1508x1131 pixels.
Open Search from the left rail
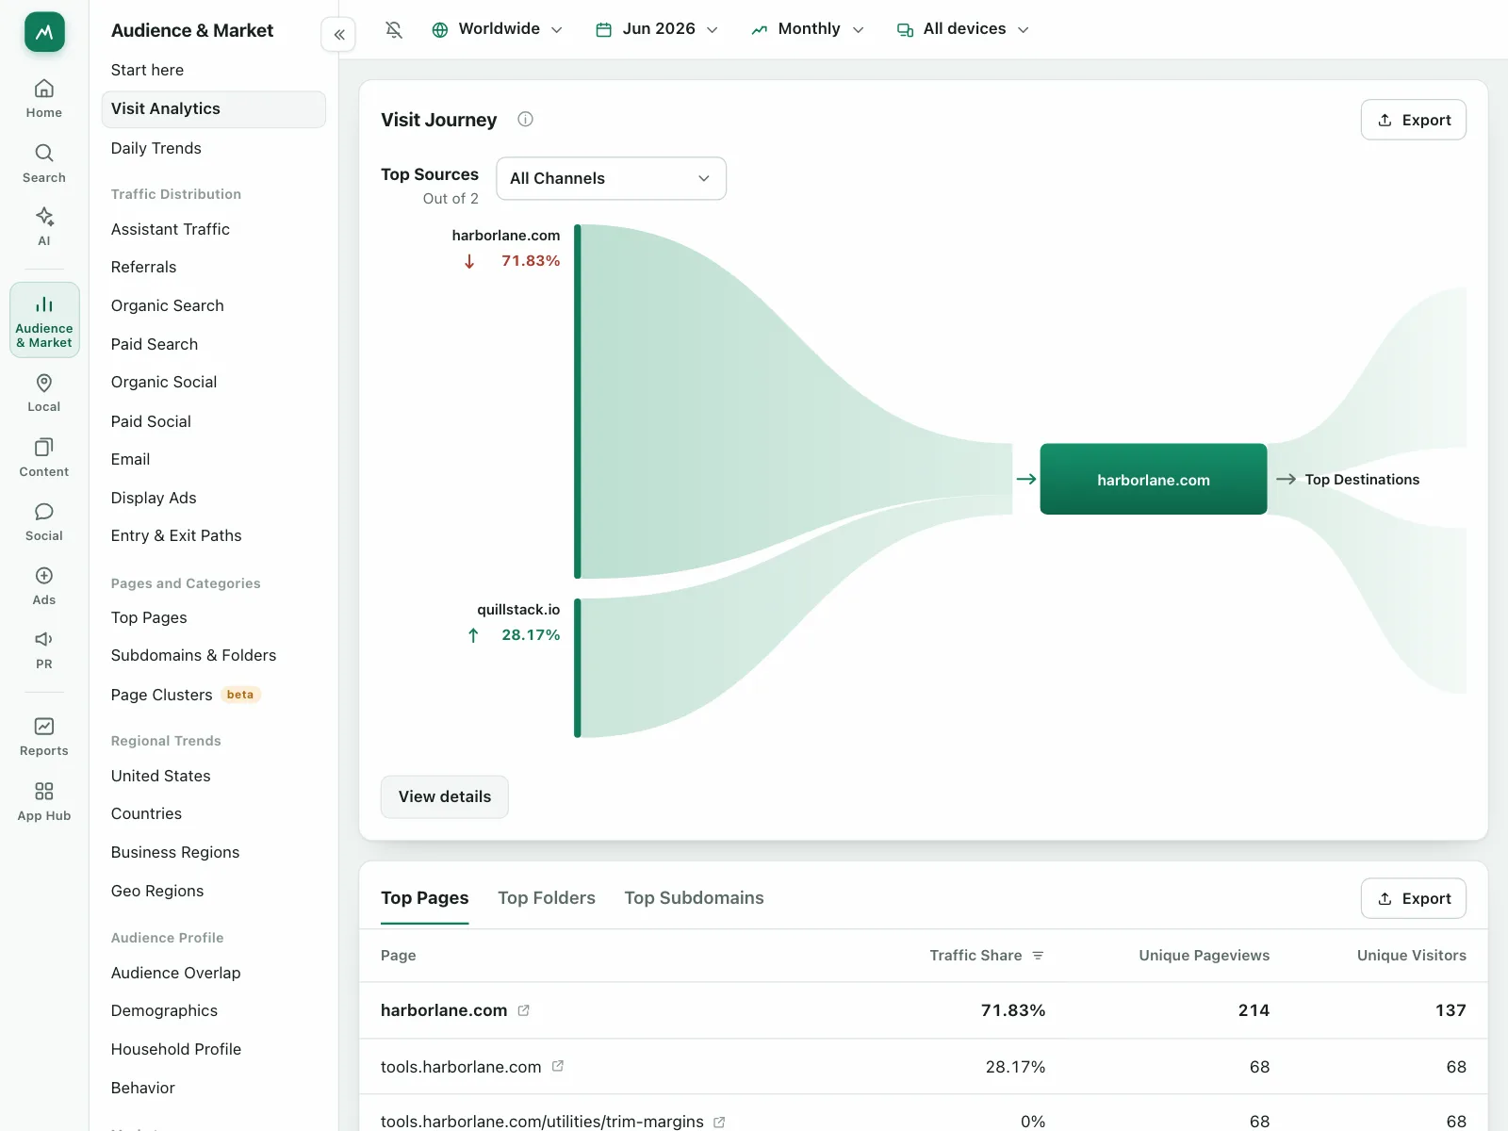coord(44,163)
